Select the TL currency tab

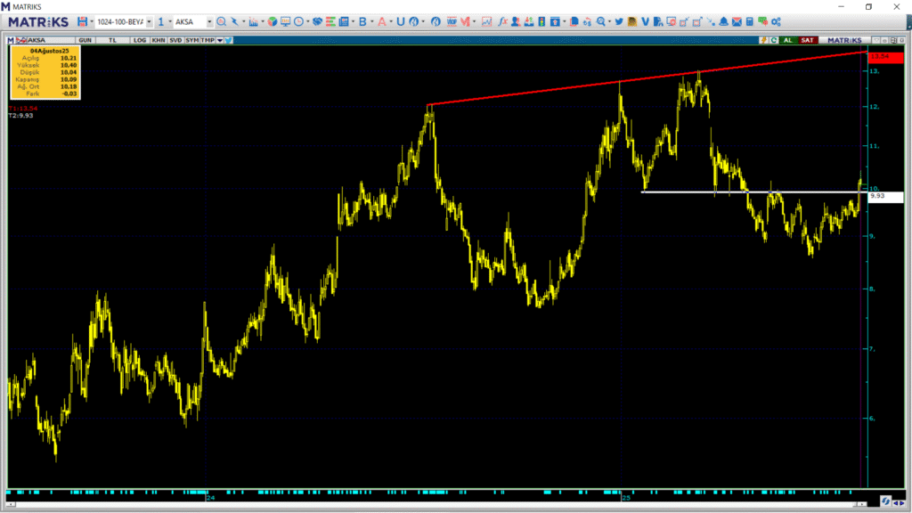point(112,40)
